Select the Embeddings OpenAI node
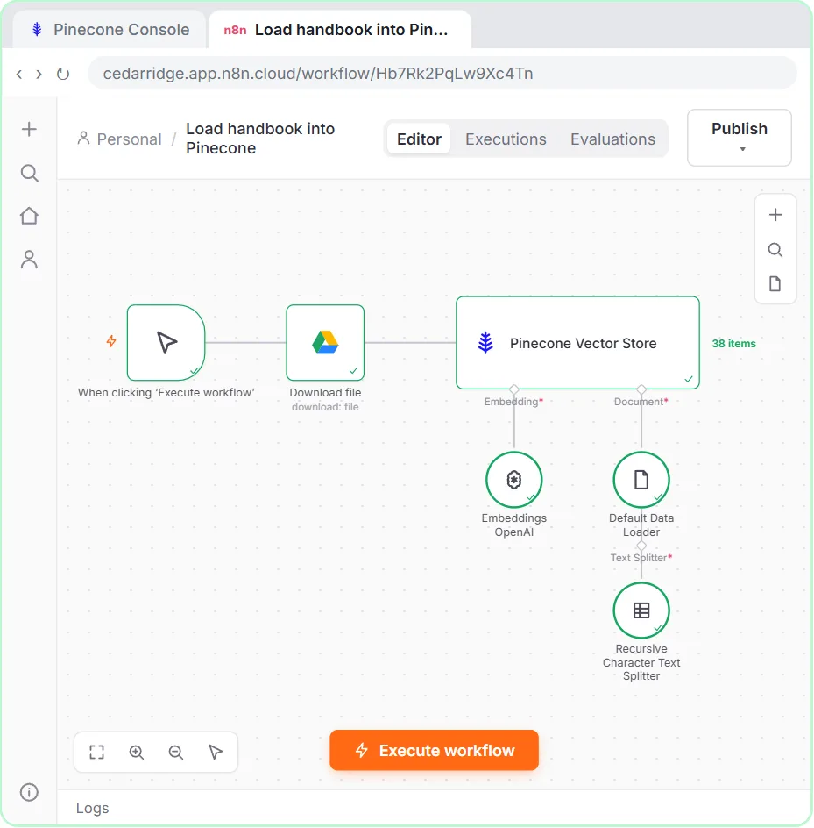This screenshot has width=814, height=828. 513,480
